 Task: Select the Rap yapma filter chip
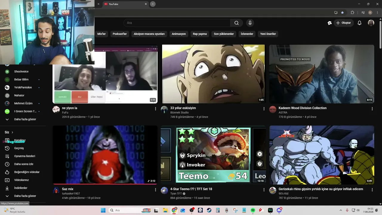point(200,34)
